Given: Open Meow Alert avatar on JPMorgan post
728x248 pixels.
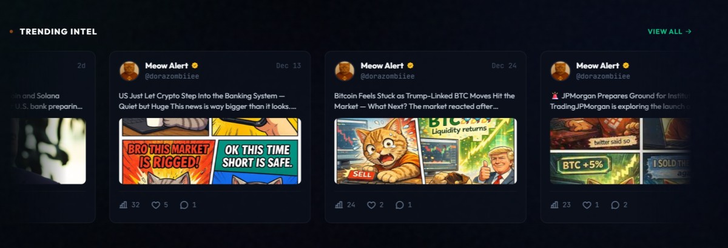Looking at the screenshot, I should pyautogui.click(x=560, y=71).
